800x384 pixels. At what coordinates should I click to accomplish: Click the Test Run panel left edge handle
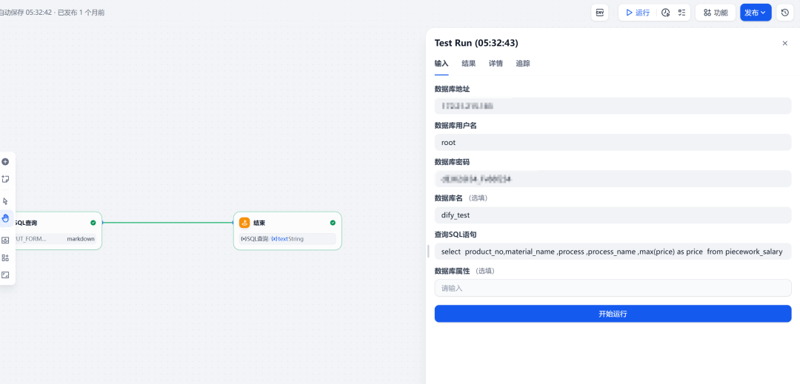click(x=428, y=251)
